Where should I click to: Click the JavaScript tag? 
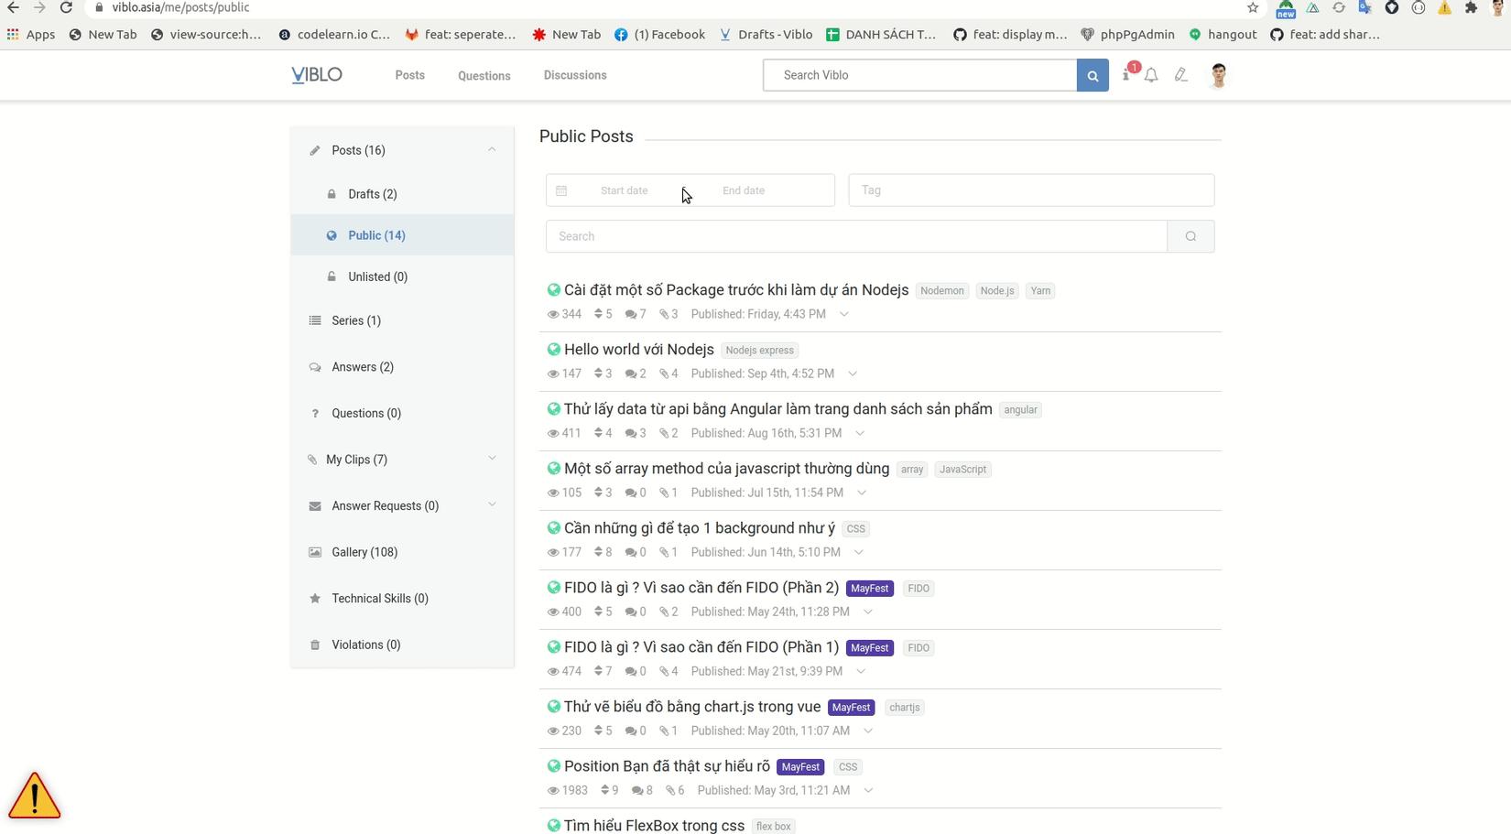[962, 470]
